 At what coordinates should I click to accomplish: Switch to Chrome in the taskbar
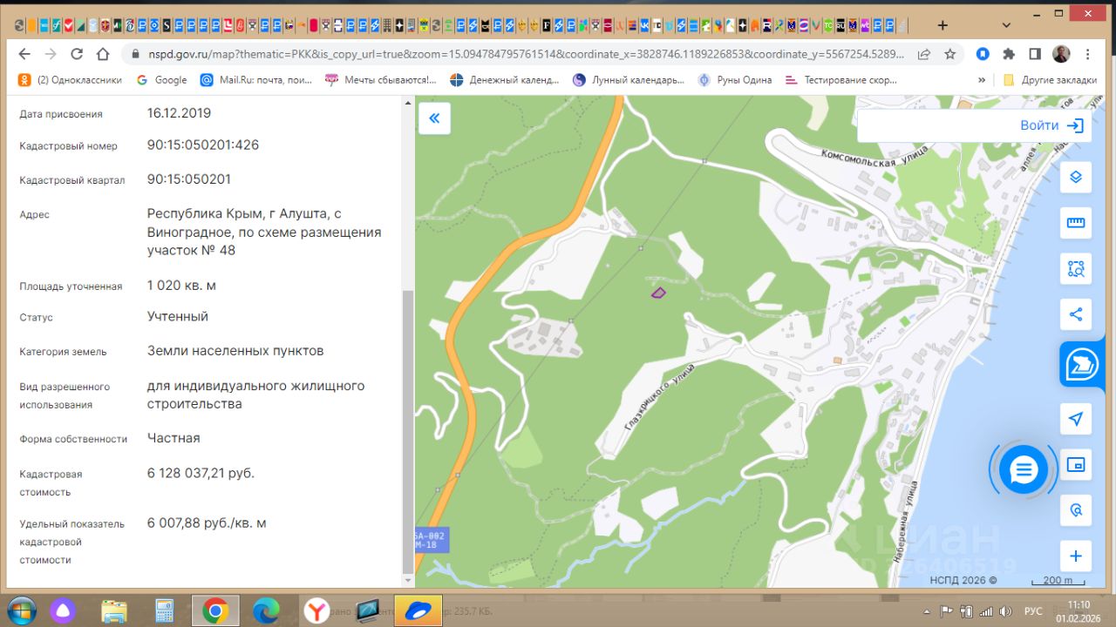coord(215,610)
